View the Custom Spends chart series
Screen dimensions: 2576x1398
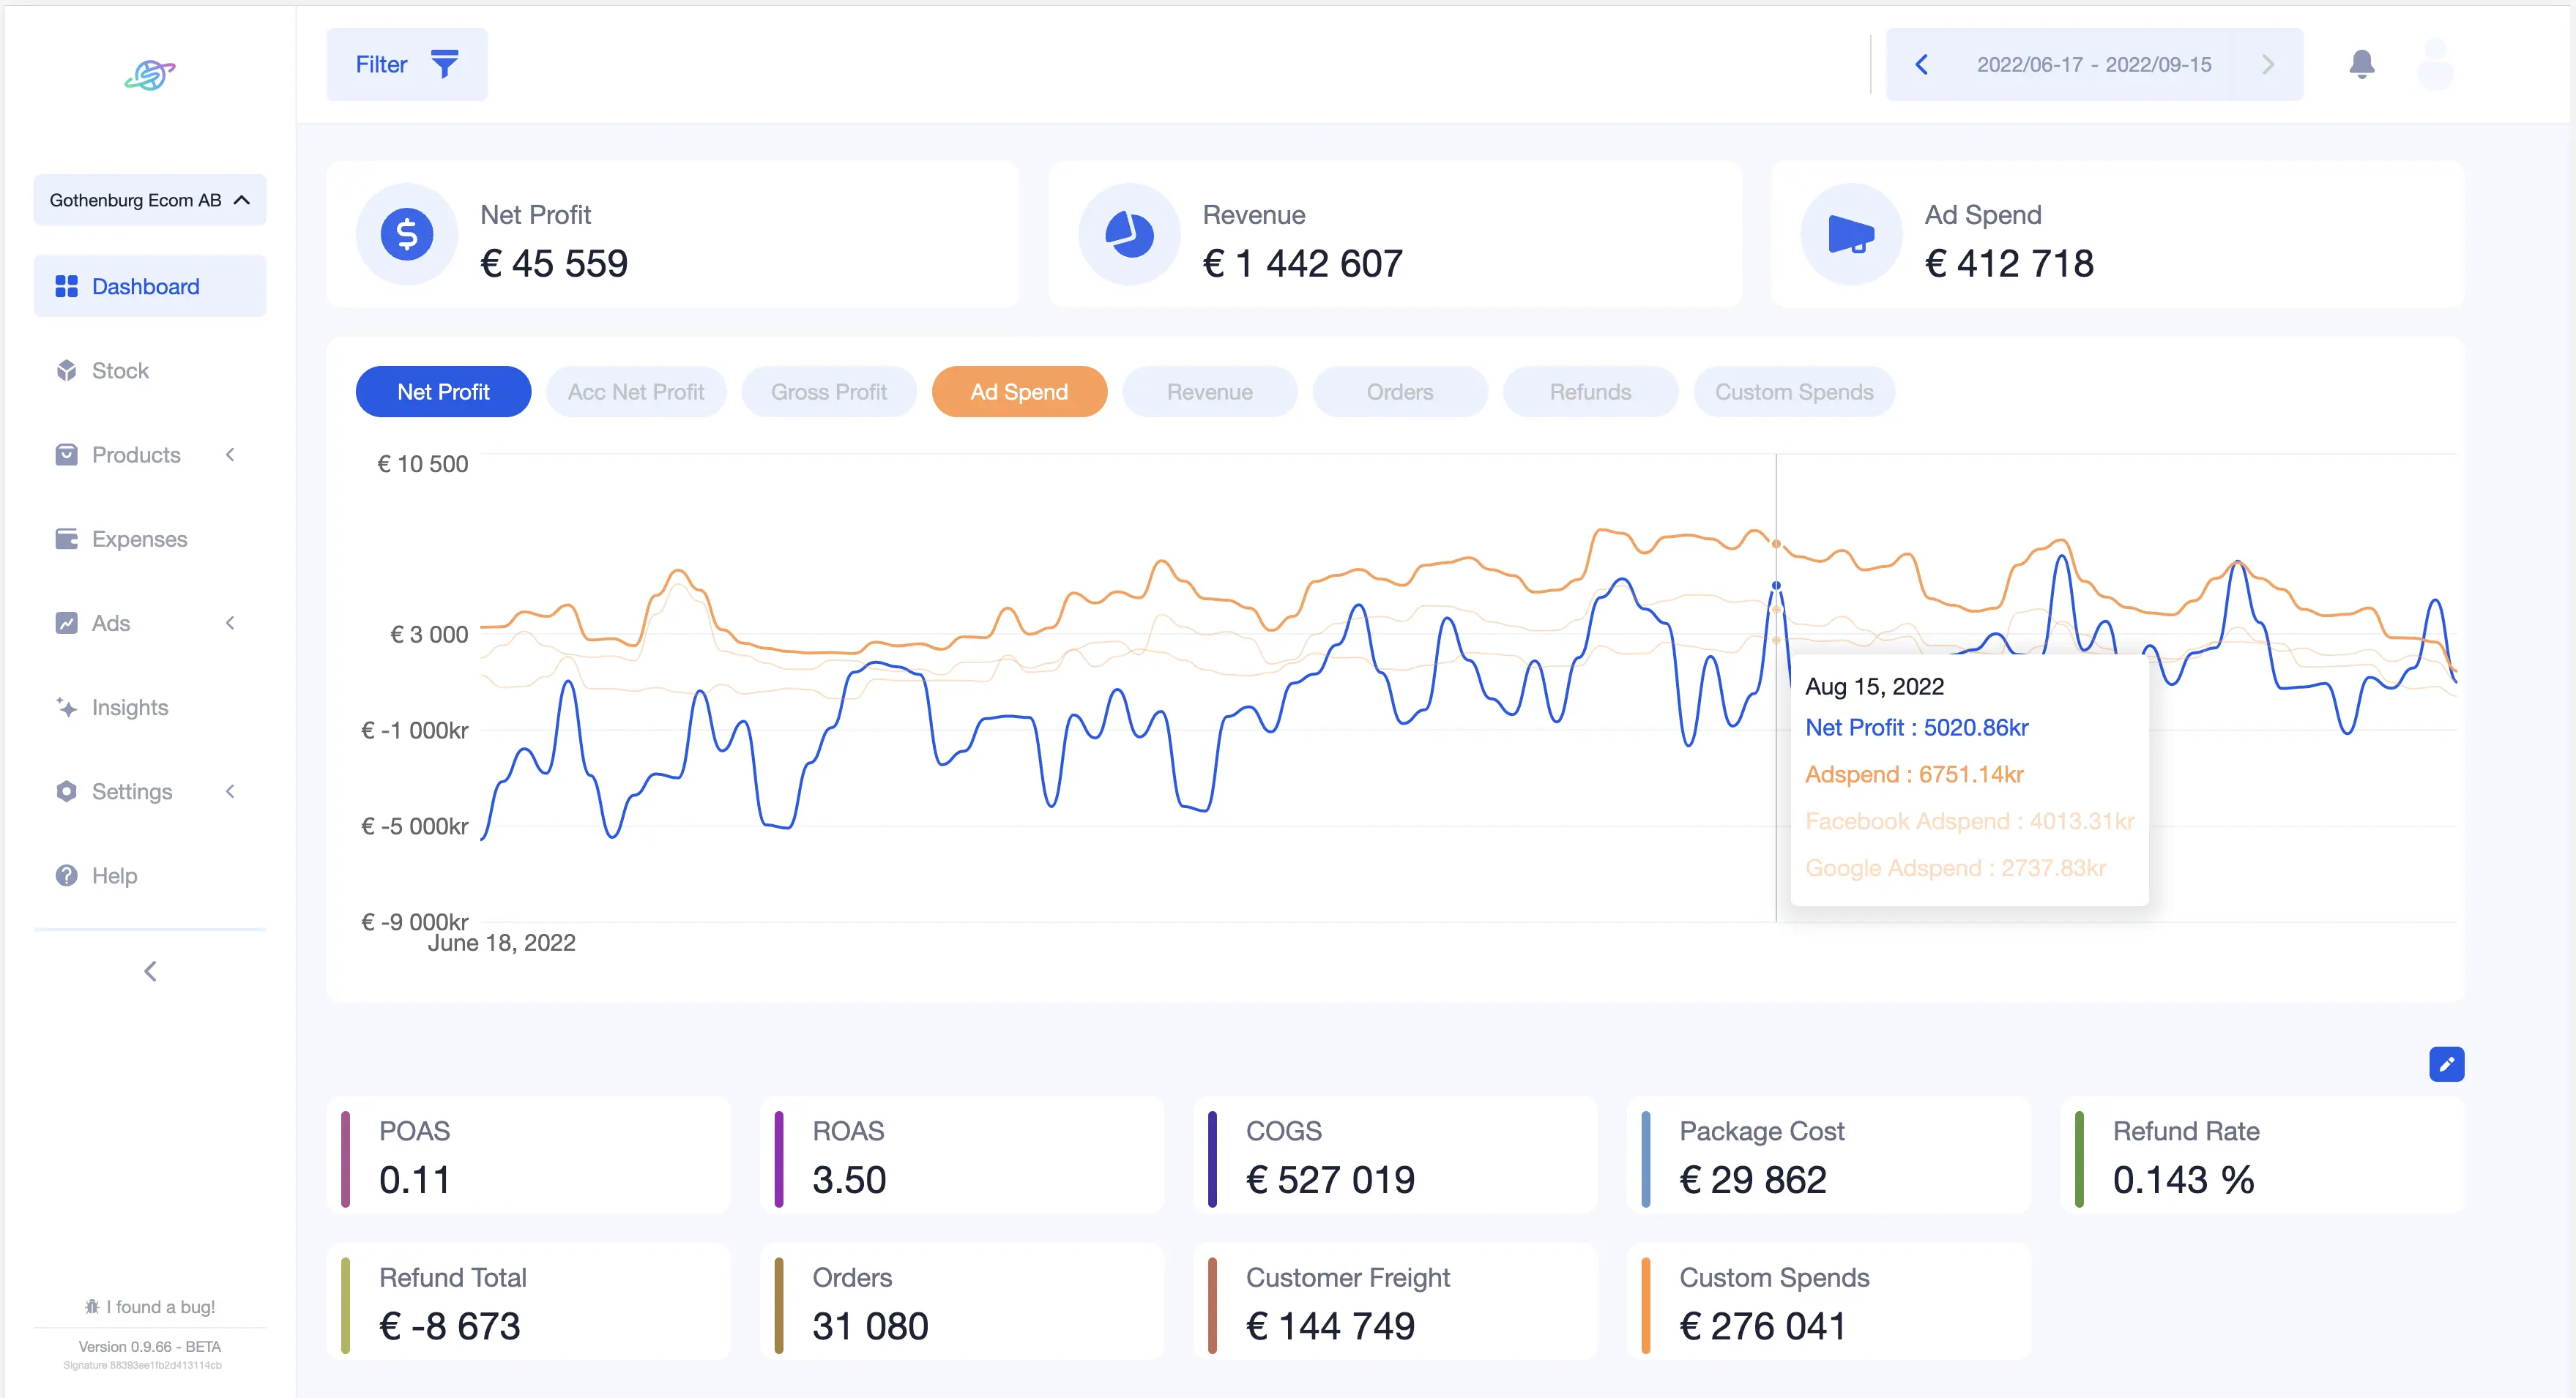coord(1793,391)
